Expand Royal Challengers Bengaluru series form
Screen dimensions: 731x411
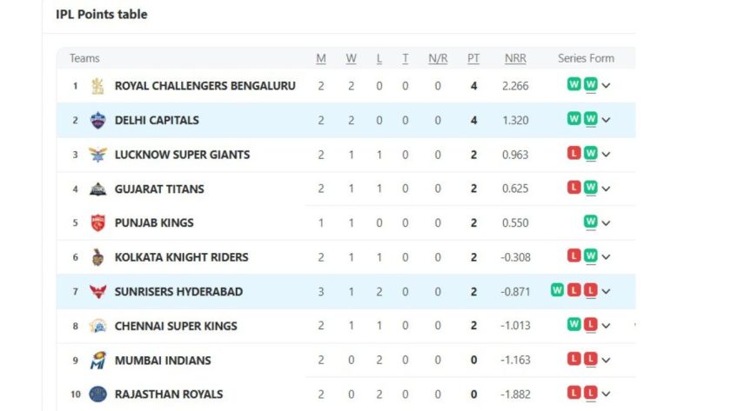[607, 86]
